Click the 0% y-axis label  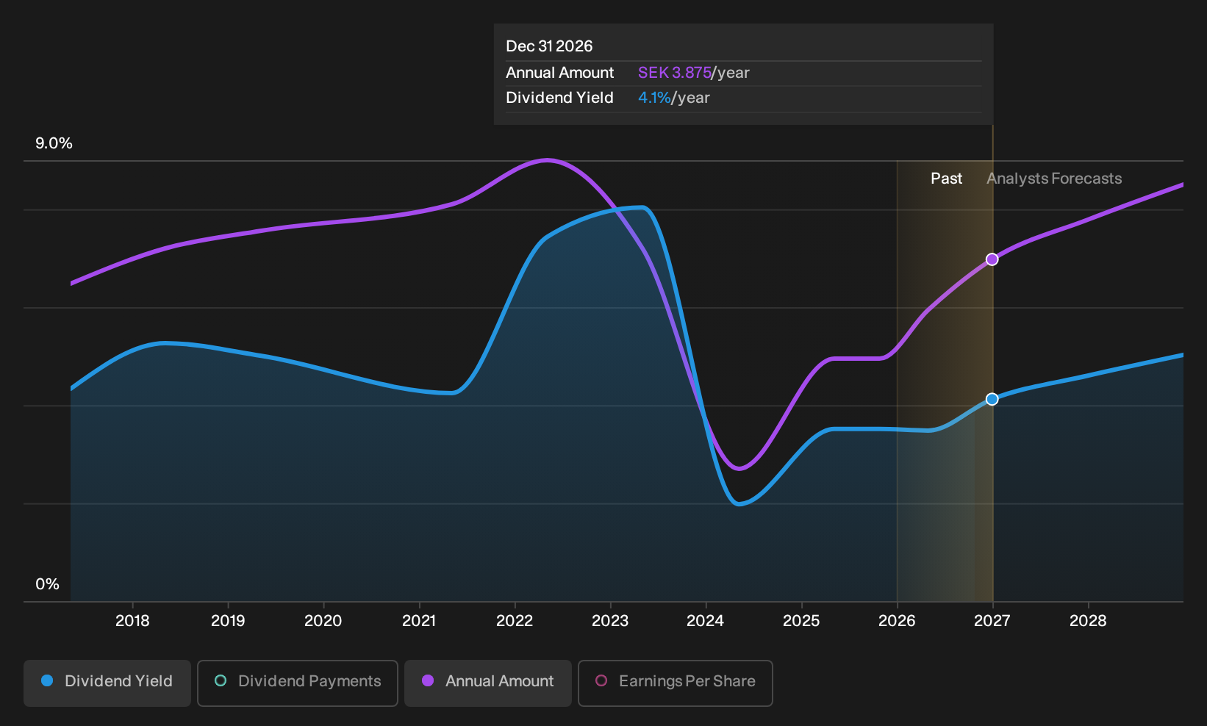[x=47, y=584]
